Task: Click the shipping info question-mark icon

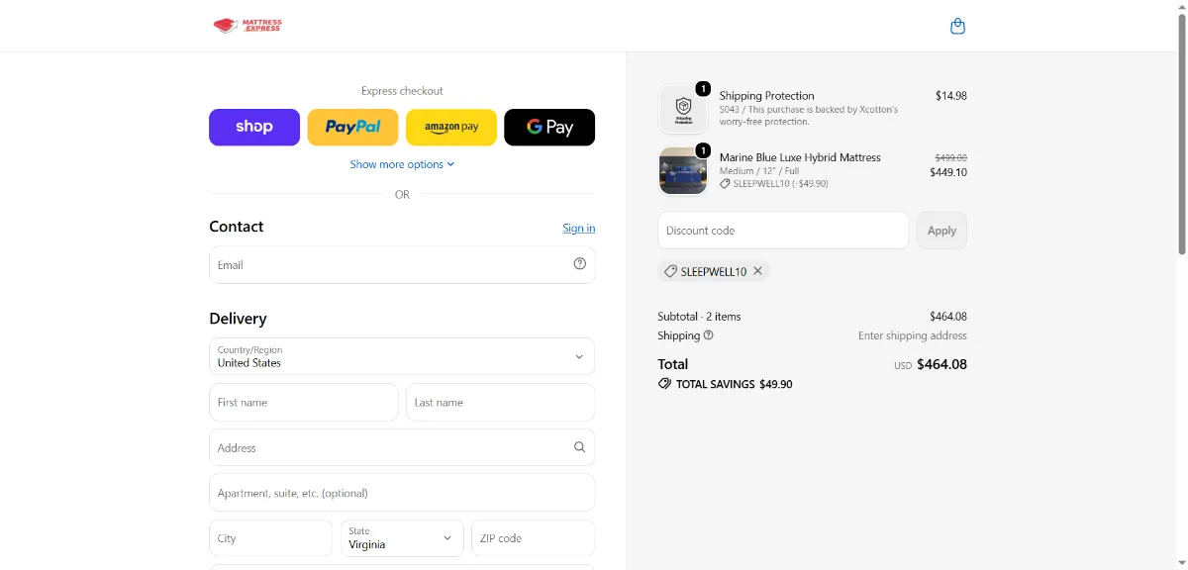Action: point(708,335)
